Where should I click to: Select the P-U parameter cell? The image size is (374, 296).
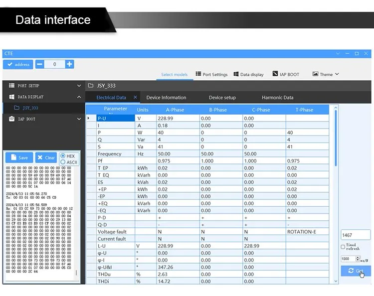click(x=116, y=118)
